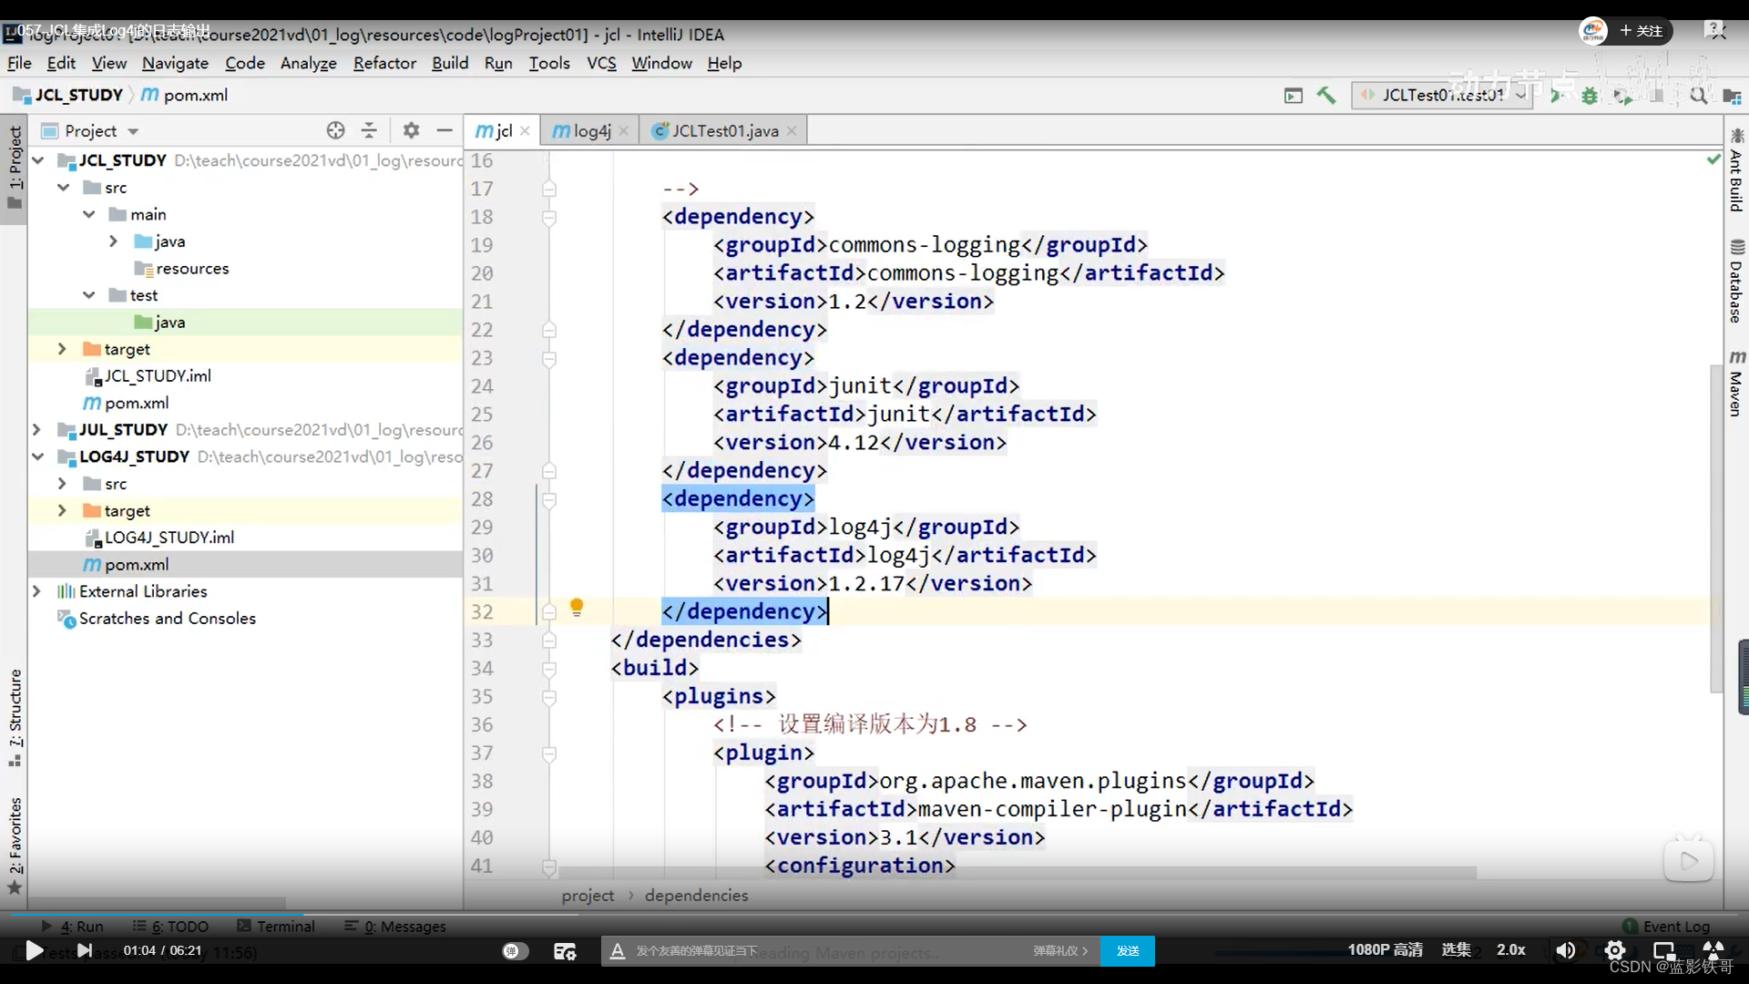Viewport: 1749px width, 984px height.
Task: Open the uploader avatar at top of video
Action: pyautogui.click(x=1592, y=31)
